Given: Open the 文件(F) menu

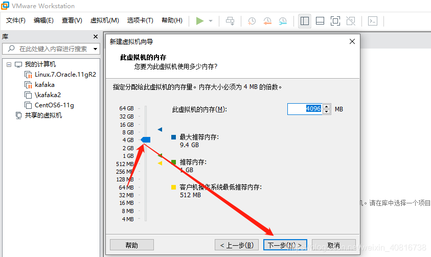Looking at the screenshot, I should point(16,20).
